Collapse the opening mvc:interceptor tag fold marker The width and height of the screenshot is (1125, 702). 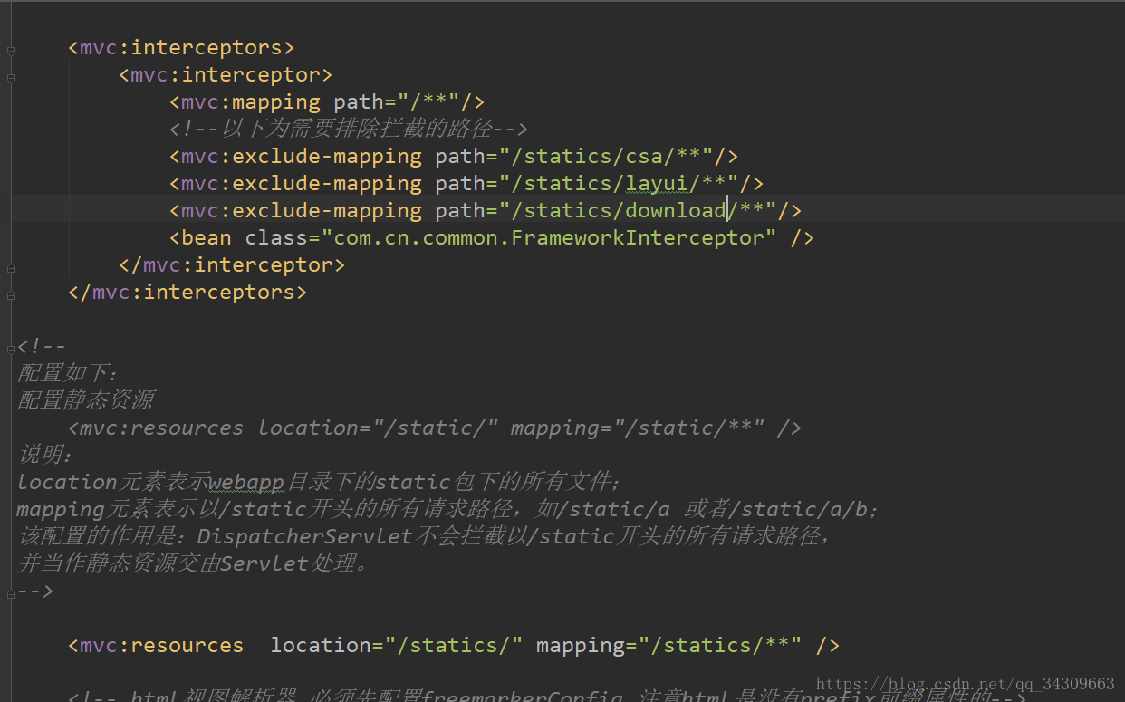[x=11, y=78]
